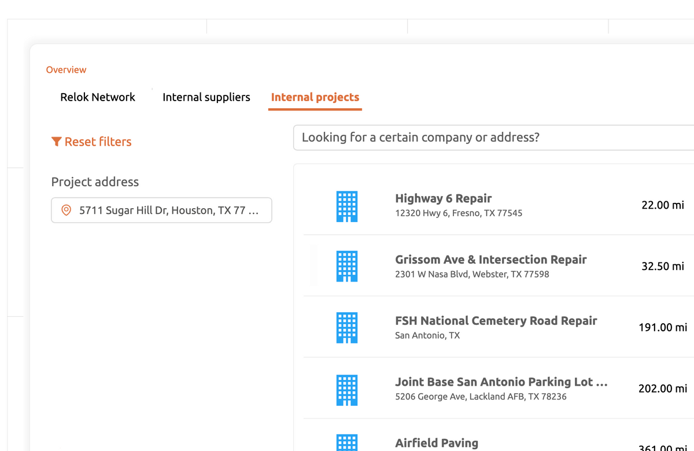This screenshot has height=451, width=694.
Task: Click the 22.00 mi distance value
Action: (663, 205)
